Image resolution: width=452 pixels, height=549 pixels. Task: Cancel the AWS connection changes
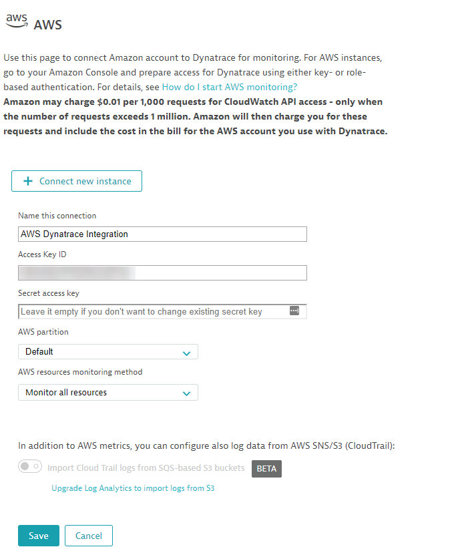point(89,536)
